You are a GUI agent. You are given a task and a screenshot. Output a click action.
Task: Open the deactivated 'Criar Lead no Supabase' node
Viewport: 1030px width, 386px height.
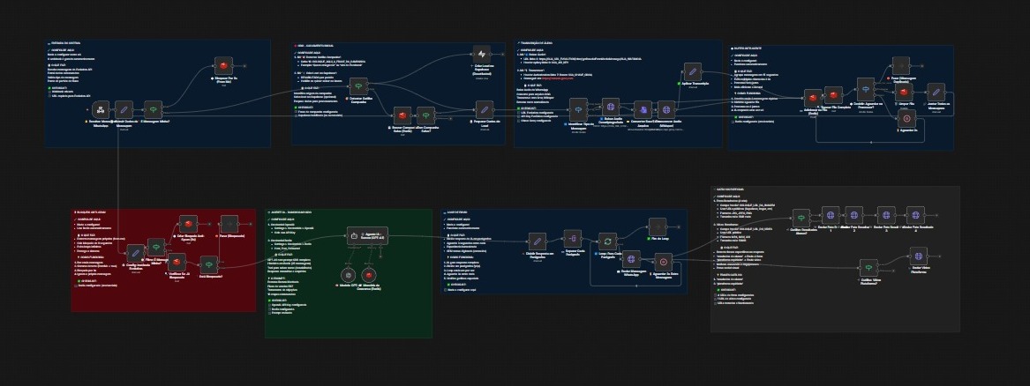(482, 55)
